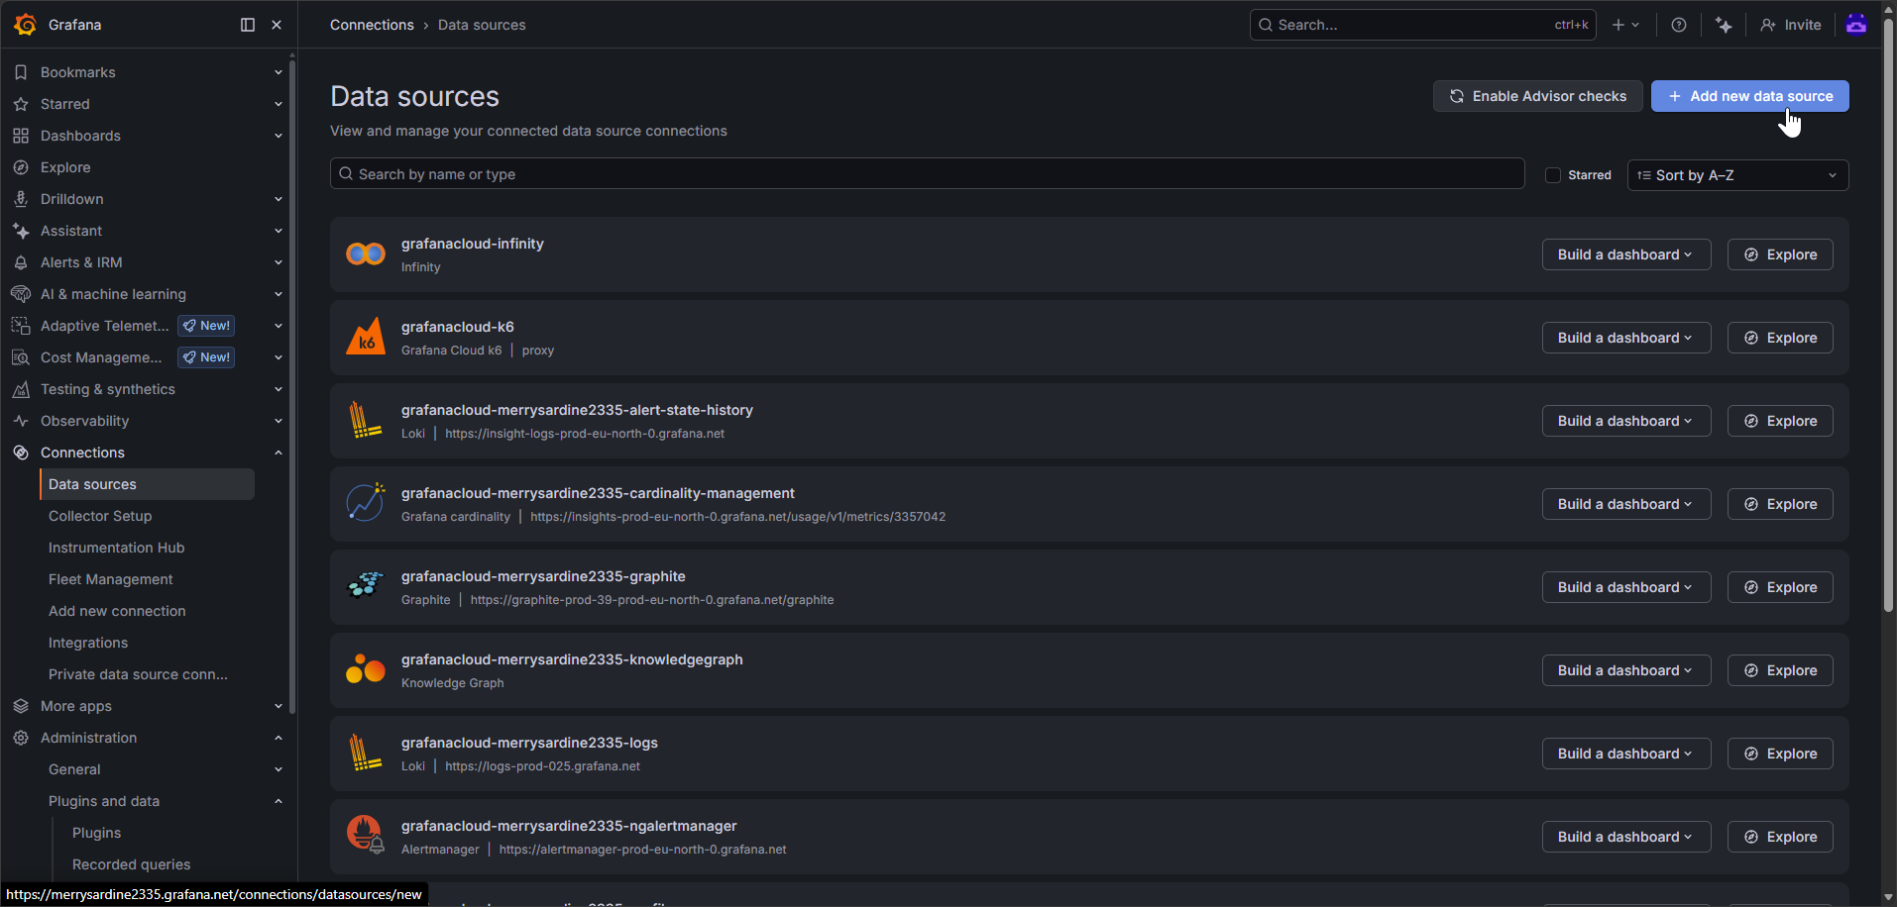Focus the global Search field
The width and height of the screenshot is (1897, 907).
(1422, 25)
